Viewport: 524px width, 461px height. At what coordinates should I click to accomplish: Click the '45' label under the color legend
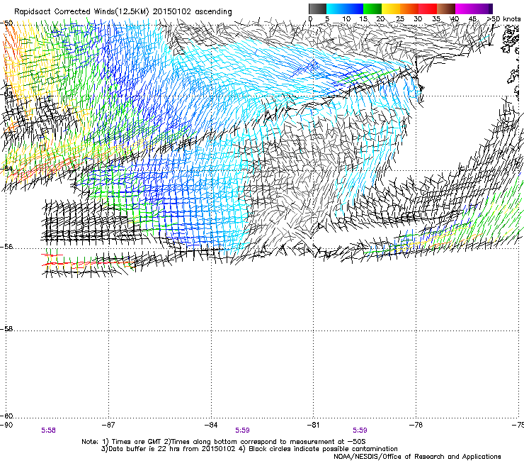(472, 18)
